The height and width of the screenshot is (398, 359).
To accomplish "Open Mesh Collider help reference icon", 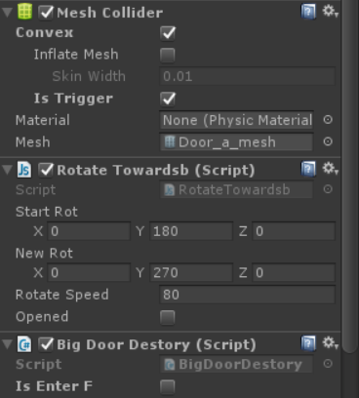I will coord(308,12).
